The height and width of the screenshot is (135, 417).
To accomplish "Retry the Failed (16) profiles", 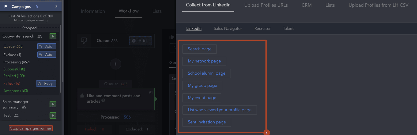I will (46, 83).
